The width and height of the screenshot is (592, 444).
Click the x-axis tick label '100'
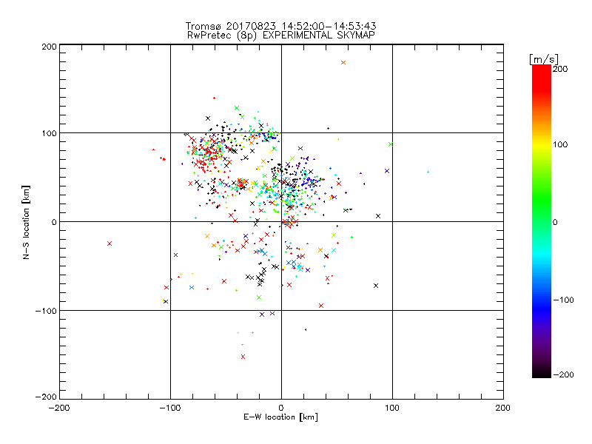click(x=392, y=408)
